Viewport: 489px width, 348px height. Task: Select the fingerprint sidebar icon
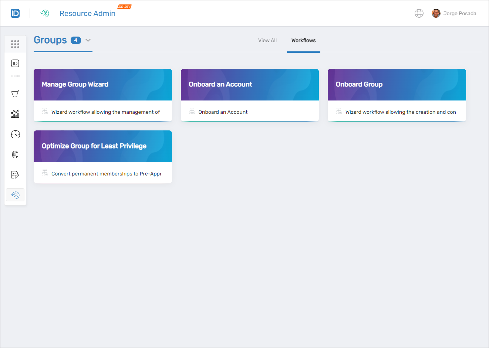tap(15, 154)
